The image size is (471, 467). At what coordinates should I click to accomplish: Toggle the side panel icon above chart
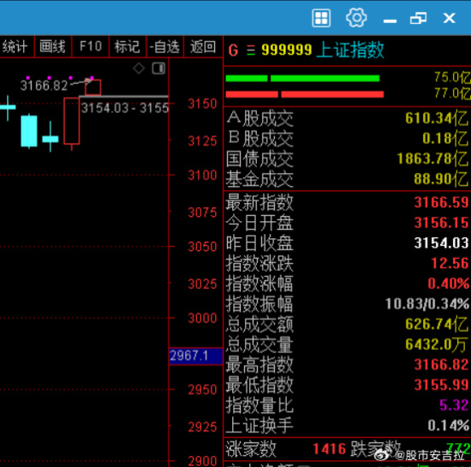coord(158,69)
